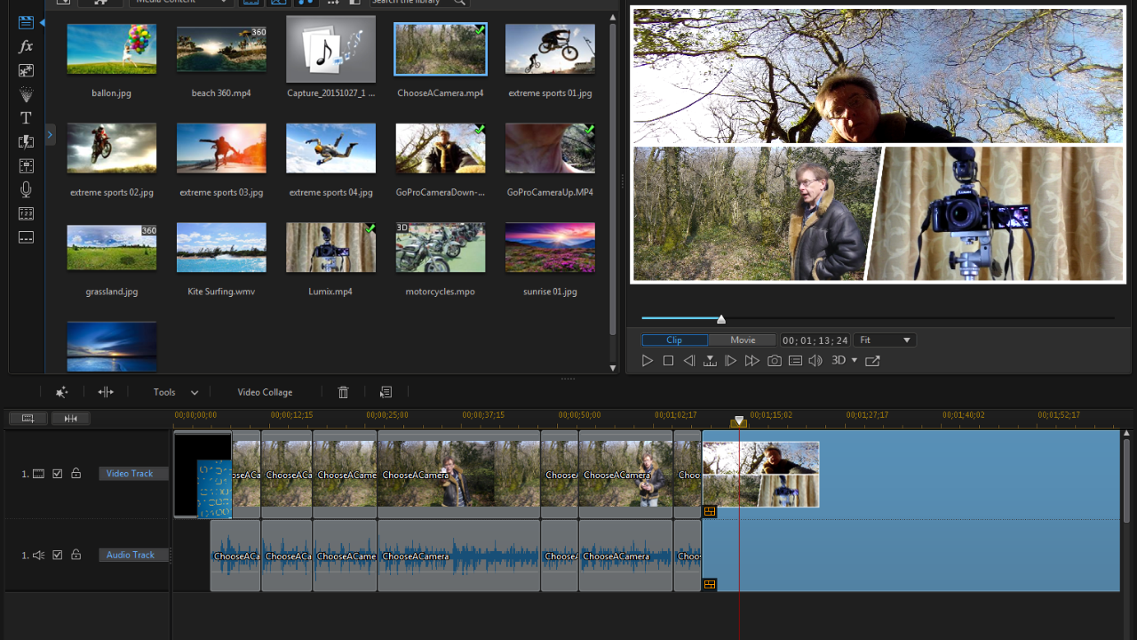Select the ChooseACamera.mp4 thumbnail
The image size is (1137, 640).
[x=441, y=49]
